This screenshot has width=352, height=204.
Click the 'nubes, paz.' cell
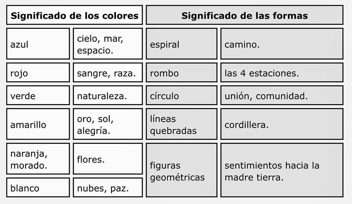(x=108, y=188)
